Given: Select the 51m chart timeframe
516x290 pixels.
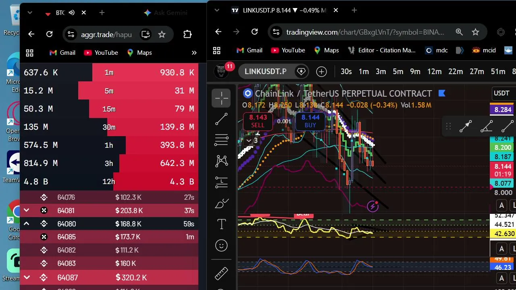Looking at the screenshot, I should coord(498,72).
